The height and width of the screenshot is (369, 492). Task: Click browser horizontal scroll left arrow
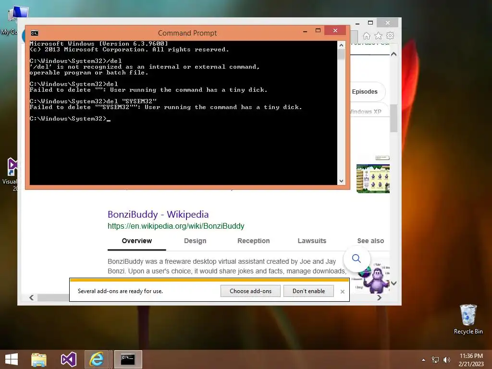(31, 297)
